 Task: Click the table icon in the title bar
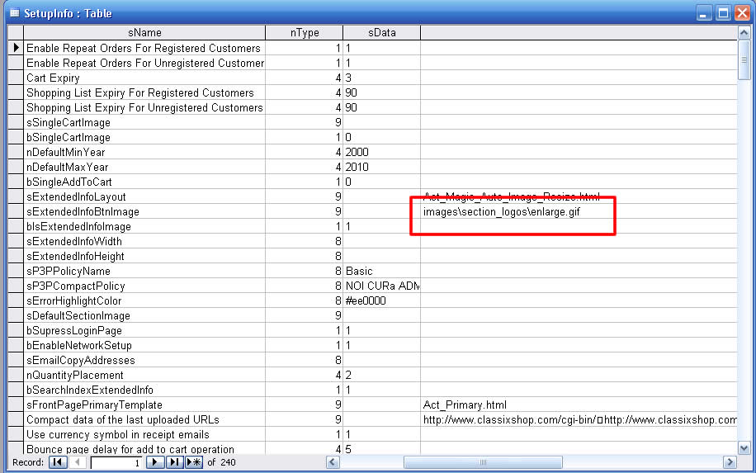(x=14, y=13)
